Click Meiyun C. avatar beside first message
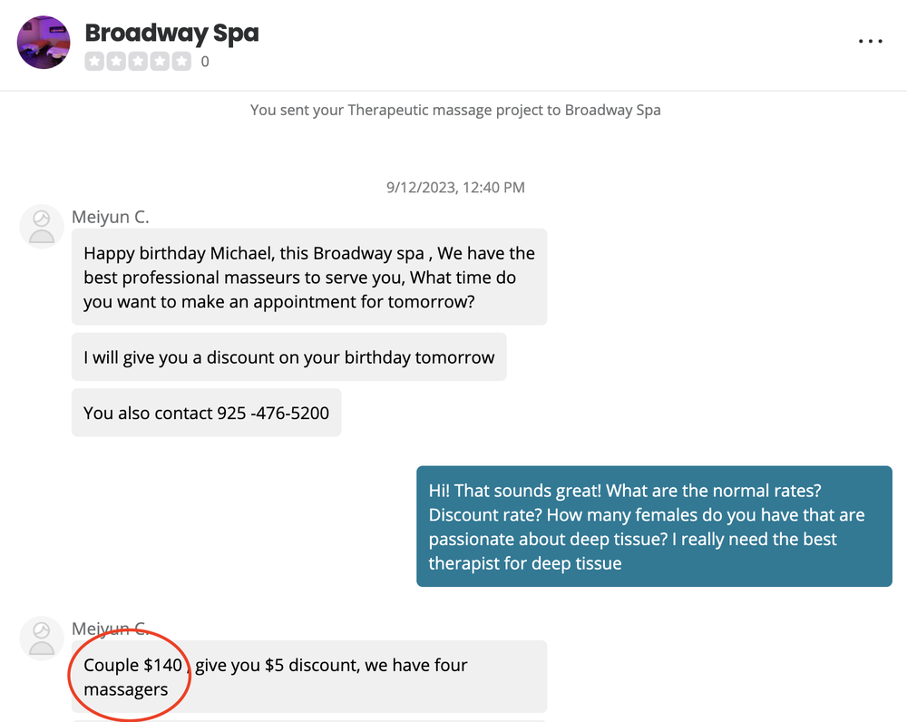The height and width of the screenshot is (722, 907). tap(42, 226)
